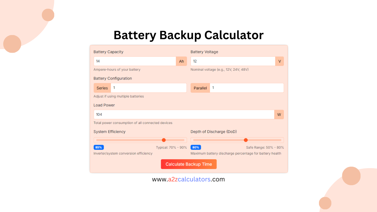Click the Safe Range: 50% - 80% hint text

click(264, 147)
